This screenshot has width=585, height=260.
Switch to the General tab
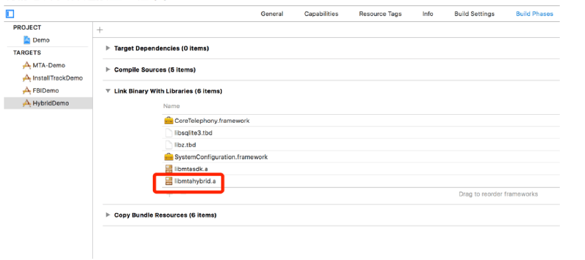[271, 14]
